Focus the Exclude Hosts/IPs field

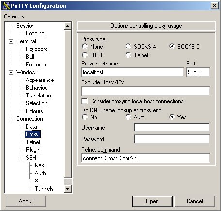pyautogui.click(x=146, y=91)
